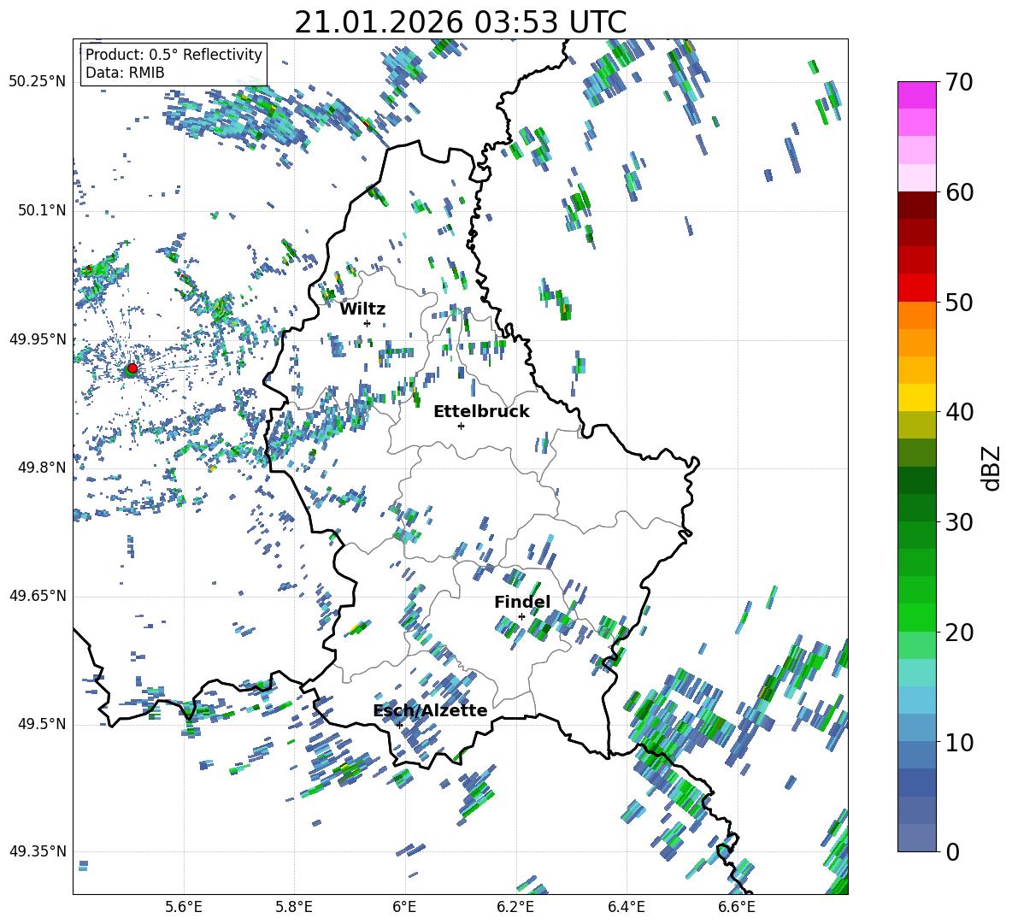Viewport: 1012px width, 924px height.
Task: Click the 49.65°N latitude label
Action: (x=38, y=596)
